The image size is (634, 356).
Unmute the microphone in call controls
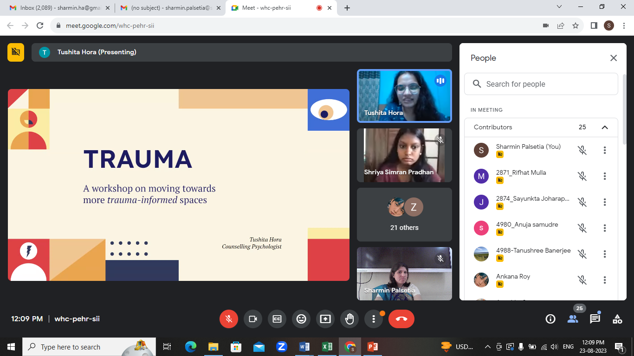228,319
